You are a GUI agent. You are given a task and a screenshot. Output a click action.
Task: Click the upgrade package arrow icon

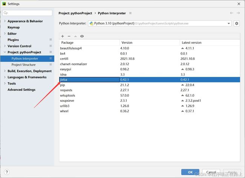click(x=75, y=36)
